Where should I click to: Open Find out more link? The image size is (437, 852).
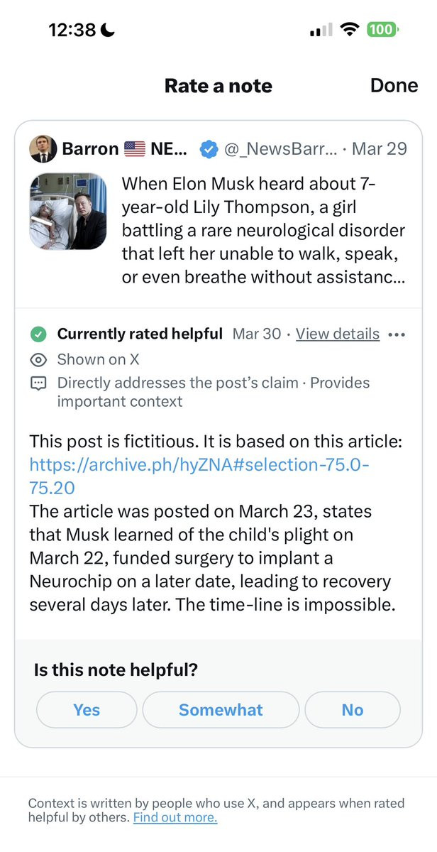pyautogui.click(x=175, y=817)
